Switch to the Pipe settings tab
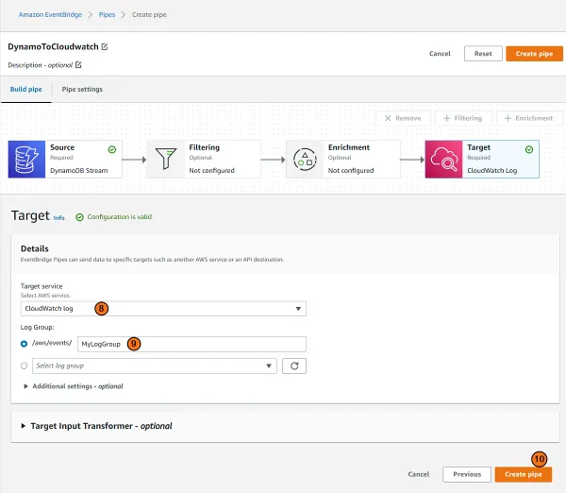 [x=82, y=90]
